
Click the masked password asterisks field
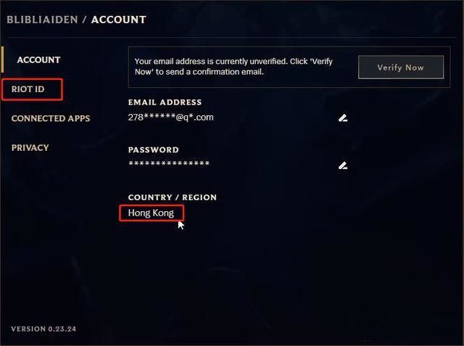click(169, 163)
